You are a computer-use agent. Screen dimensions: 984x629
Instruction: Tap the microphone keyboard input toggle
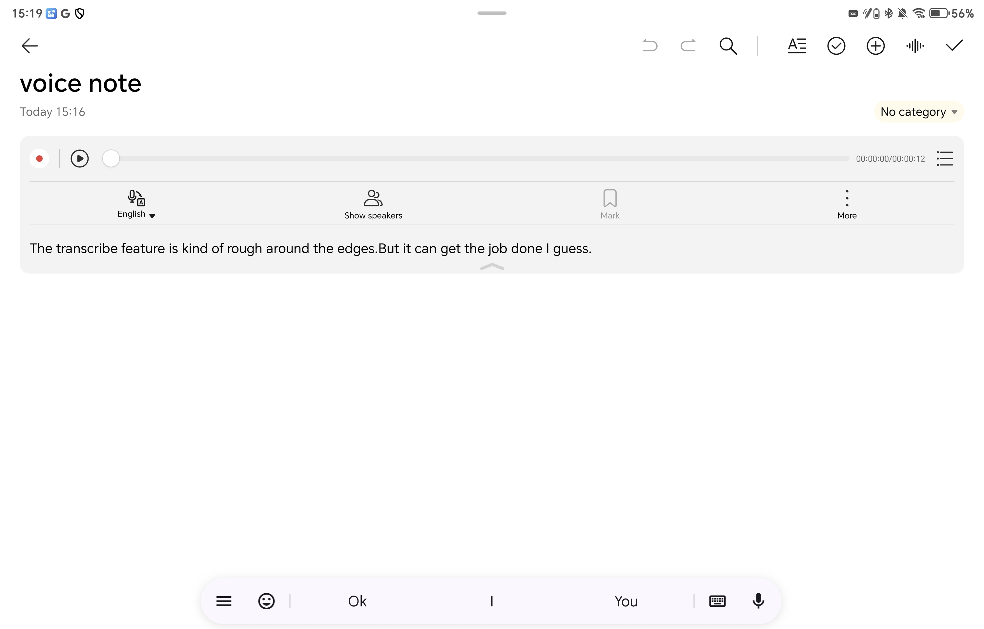tap(758, 600)
